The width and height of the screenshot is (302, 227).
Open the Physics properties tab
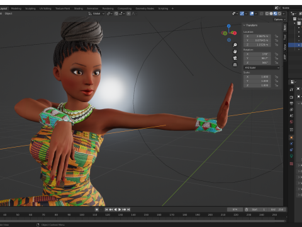tap(291, 144)
